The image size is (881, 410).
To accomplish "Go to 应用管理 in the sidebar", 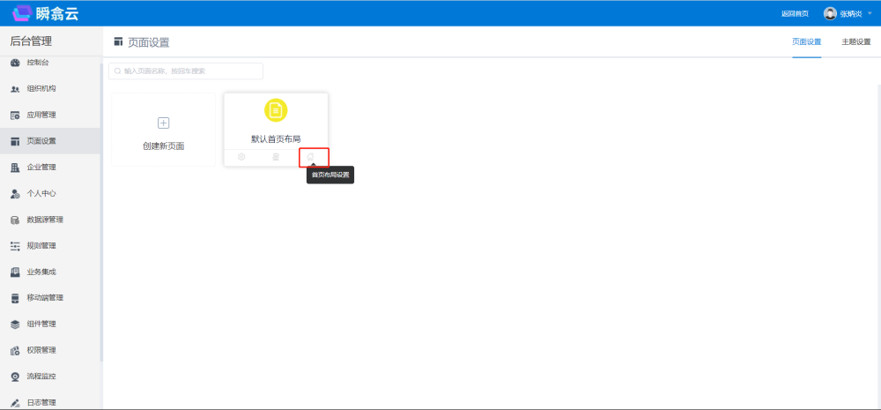I will pos(41,115).
